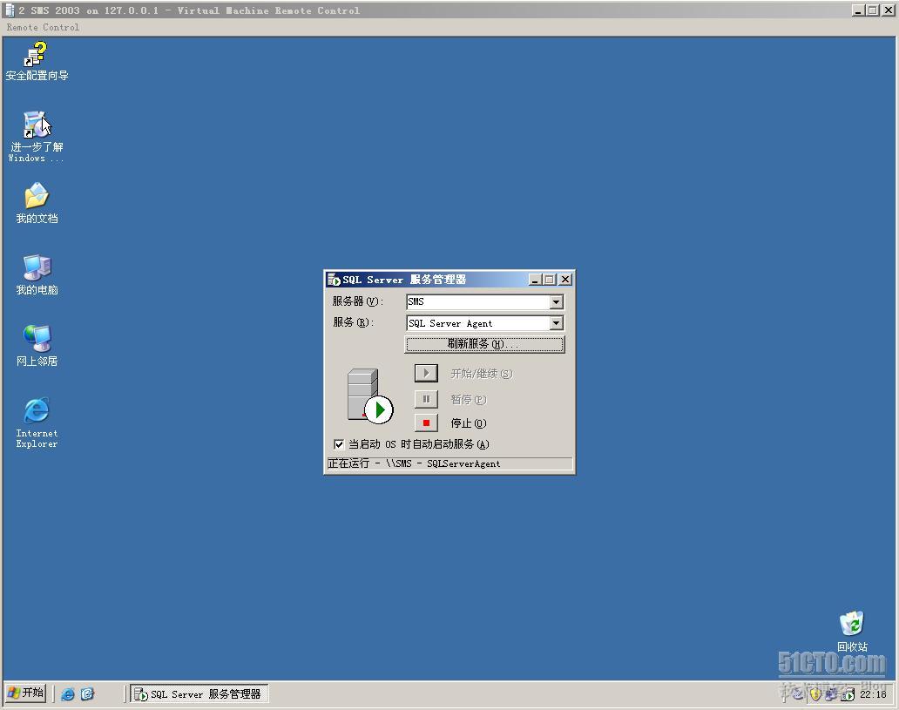This screenshot has height=710, width=899.
Task: Open the Remote Control menu
Action: point(43,27)
